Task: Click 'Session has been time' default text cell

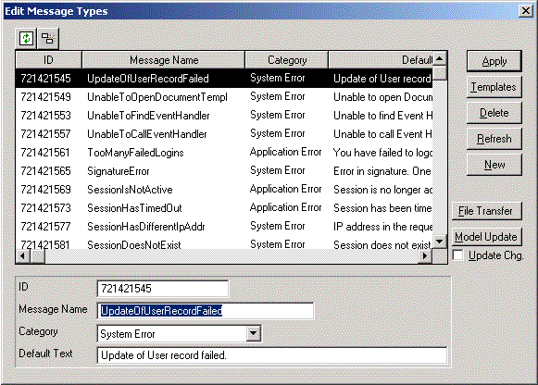Action: 382,208
